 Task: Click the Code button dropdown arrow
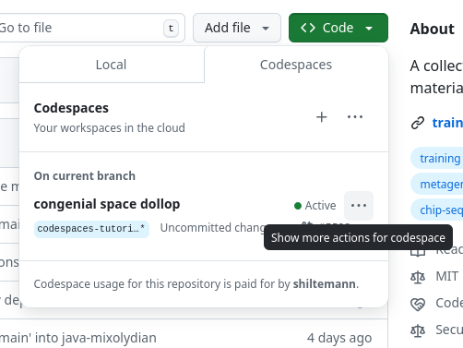click(x=369, y=29)
